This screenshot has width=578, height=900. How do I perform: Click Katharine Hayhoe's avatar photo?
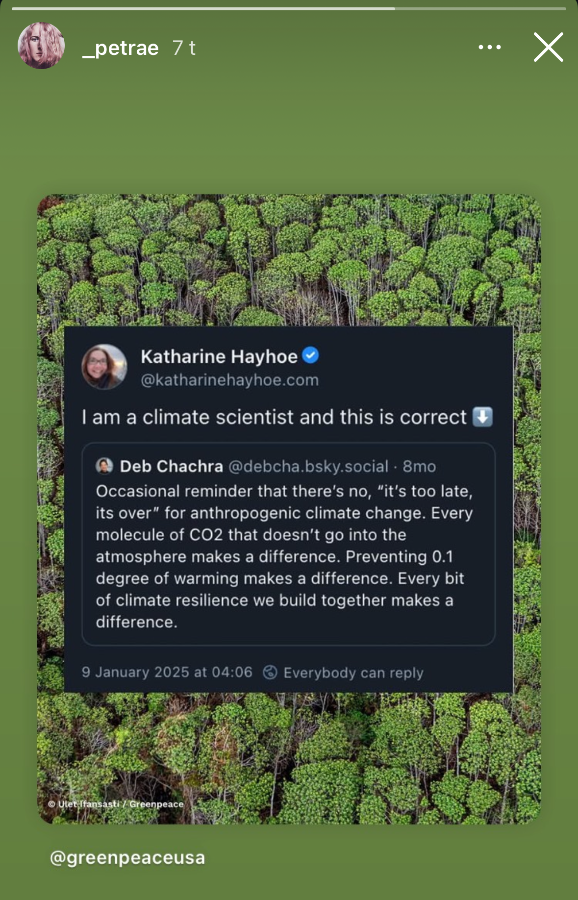tap(104, 367)
